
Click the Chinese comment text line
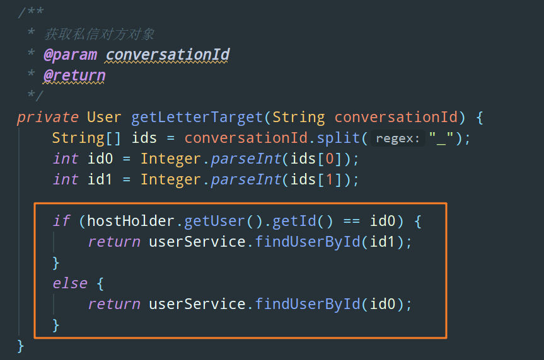point(99,34)
